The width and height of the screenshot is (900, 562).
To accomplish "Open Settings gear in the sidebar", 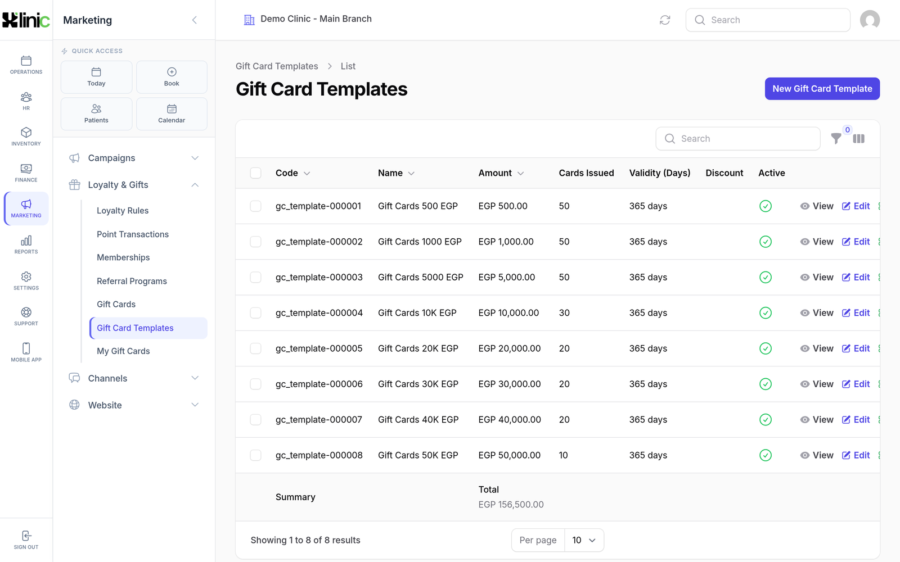I will tap(26, 281).
